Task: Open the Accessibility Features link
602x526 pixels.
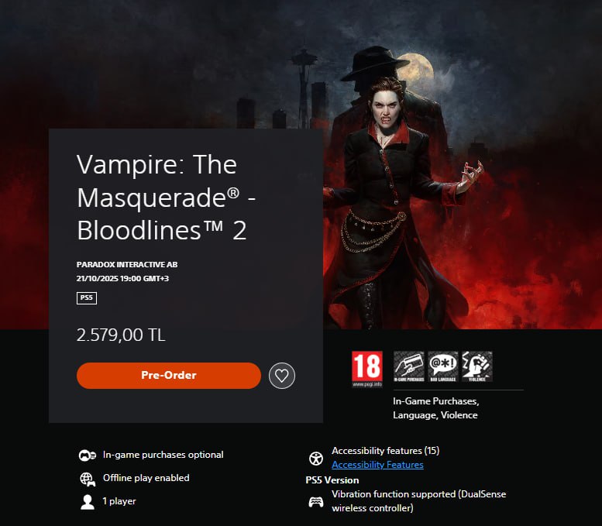Action: [377, 465]
